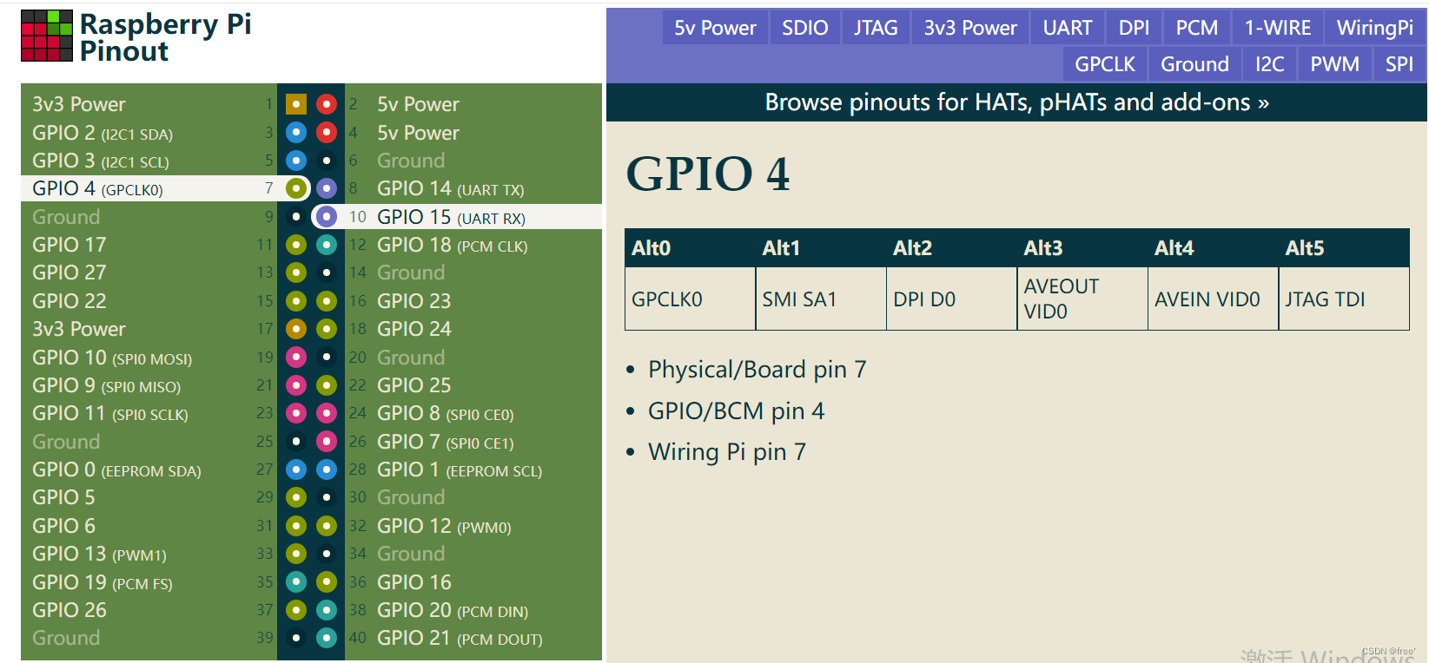Viewport: 1429px width, 663px height.
Task: Open the SPI tab
Action: [1399, 64]
